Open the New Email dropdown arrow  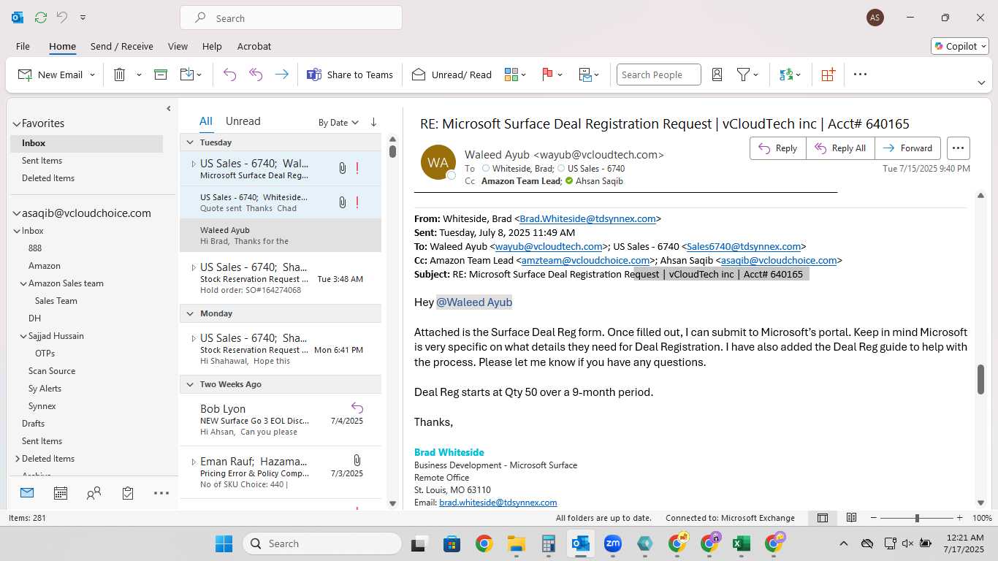click(92, 75)
